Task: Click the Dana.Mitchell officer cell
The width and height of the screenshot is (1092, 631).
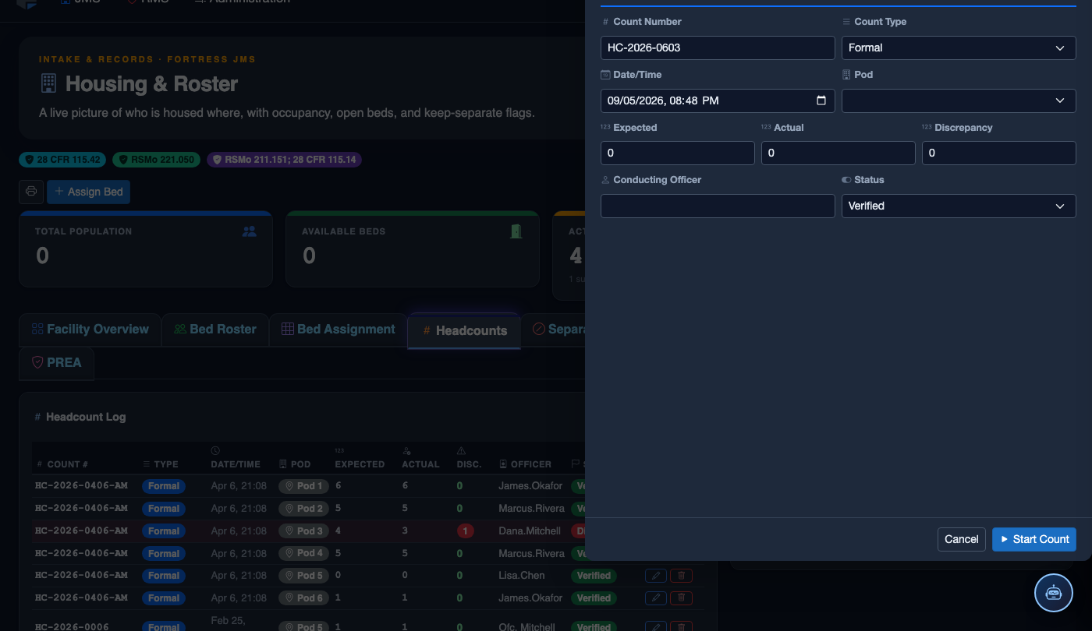Action: pyautogui.click(x=530, y=531)
